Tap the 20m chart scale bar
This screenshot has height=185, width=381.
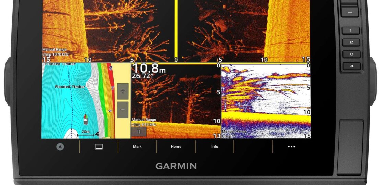point(85,133)
